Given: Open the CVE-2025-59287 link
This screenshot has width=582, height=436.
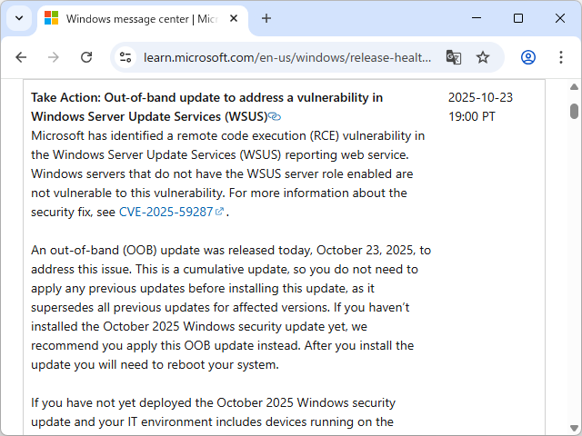Looking at the screenshot, I should click(171, 212).
